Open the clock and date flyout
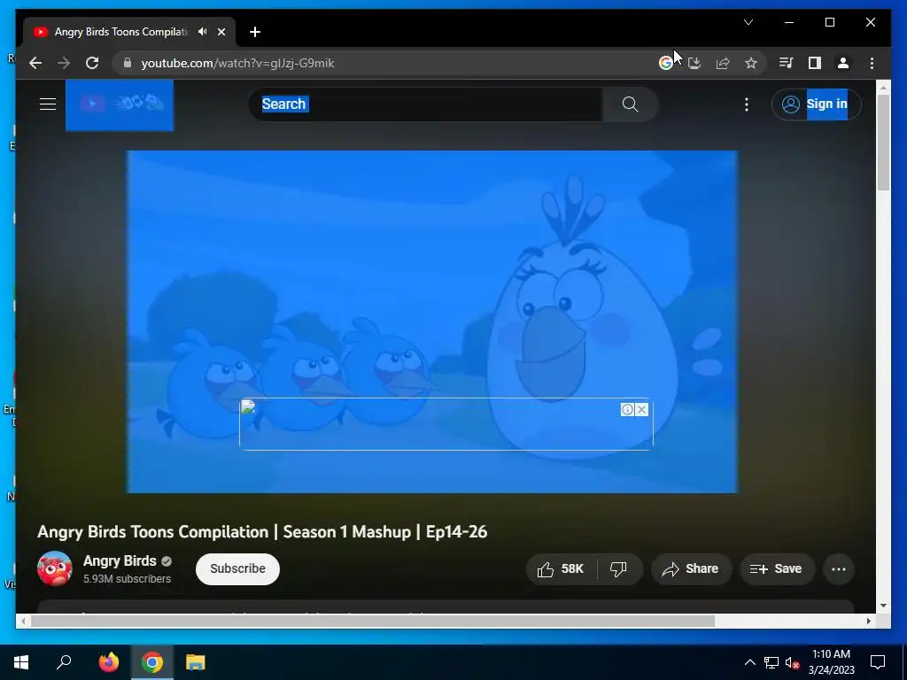907x680 pixels. (831, 662)
